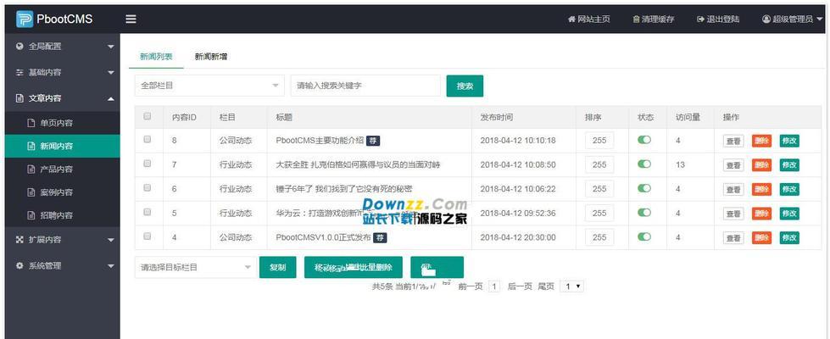Click the 荐 badge on PbootCMSV1.0.0正式发布
The width and height of the screenshot is (830, 339).
click(380, 237)
